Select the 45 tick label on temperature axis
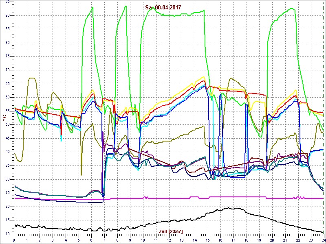This screenshot has width=326, height=244. 7,138
